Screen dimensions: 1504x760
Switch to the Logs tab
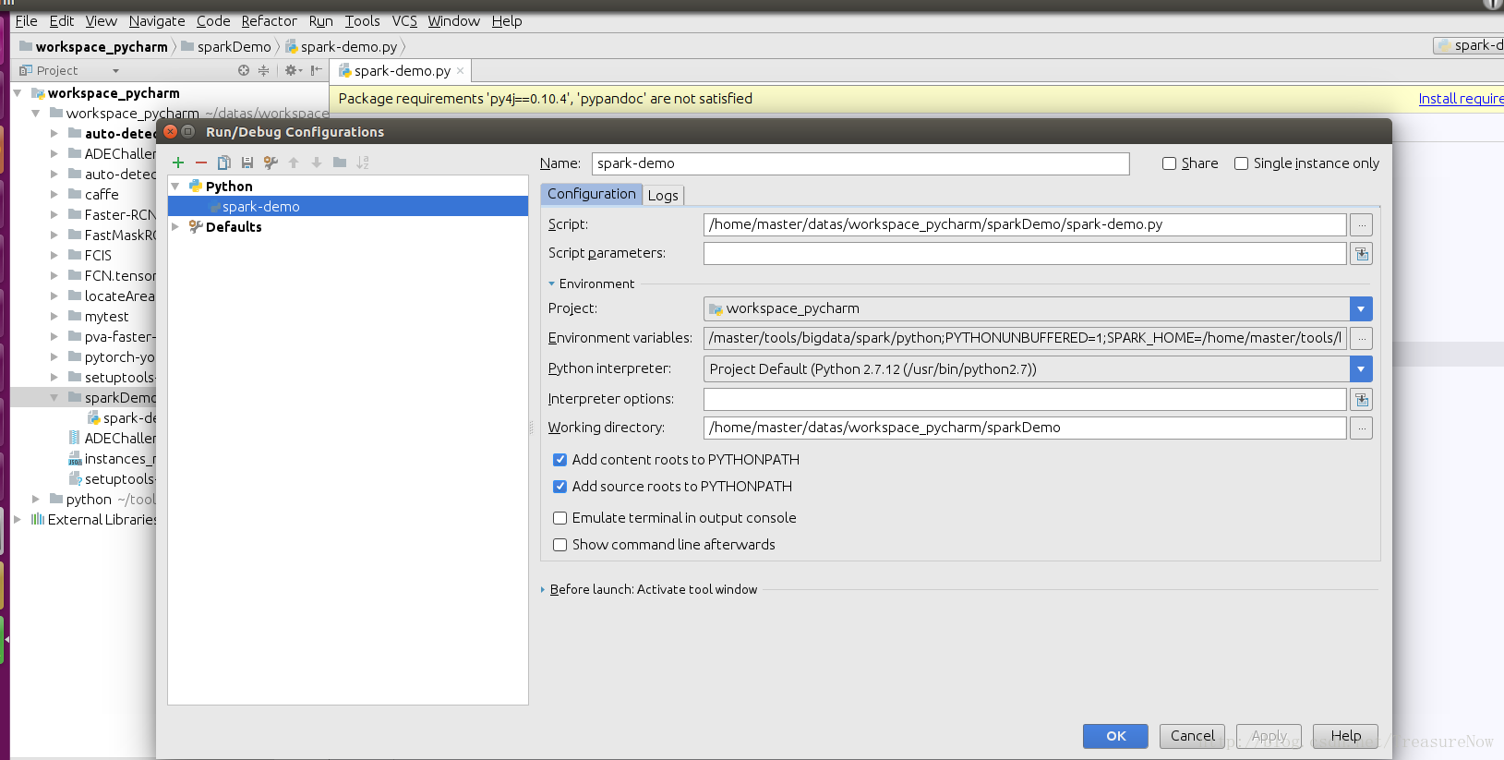pos(663,195)
